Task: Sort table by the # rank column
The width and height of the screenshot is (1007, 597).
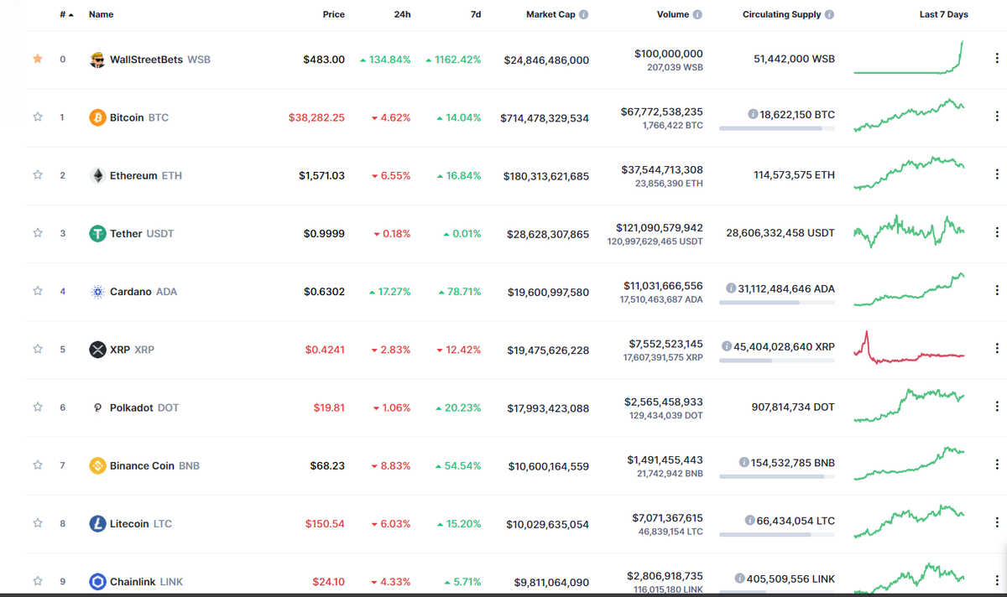Action: point(66,14)
